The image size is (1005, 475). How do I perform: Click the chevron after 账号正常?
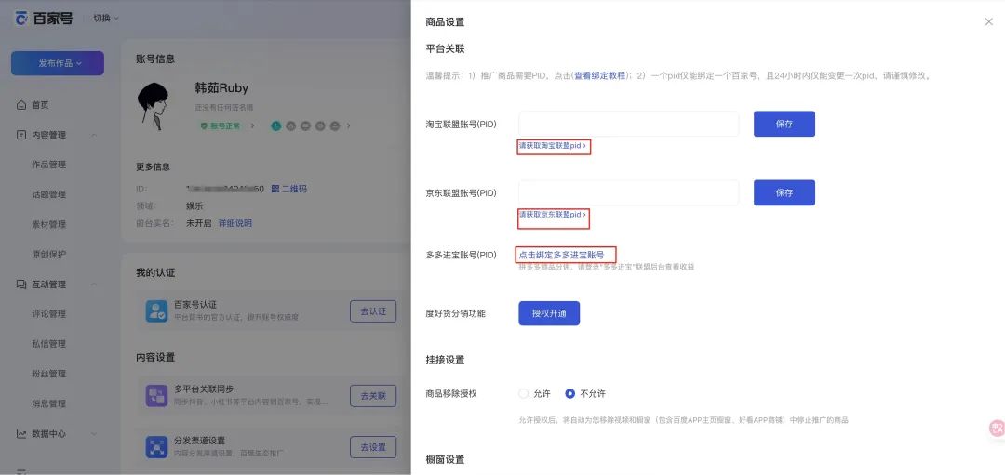point(252,126)
